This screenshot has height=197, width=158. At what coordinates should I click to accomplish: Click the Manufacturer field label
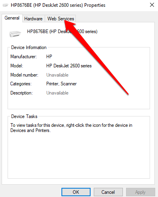[x=24, y=57]
